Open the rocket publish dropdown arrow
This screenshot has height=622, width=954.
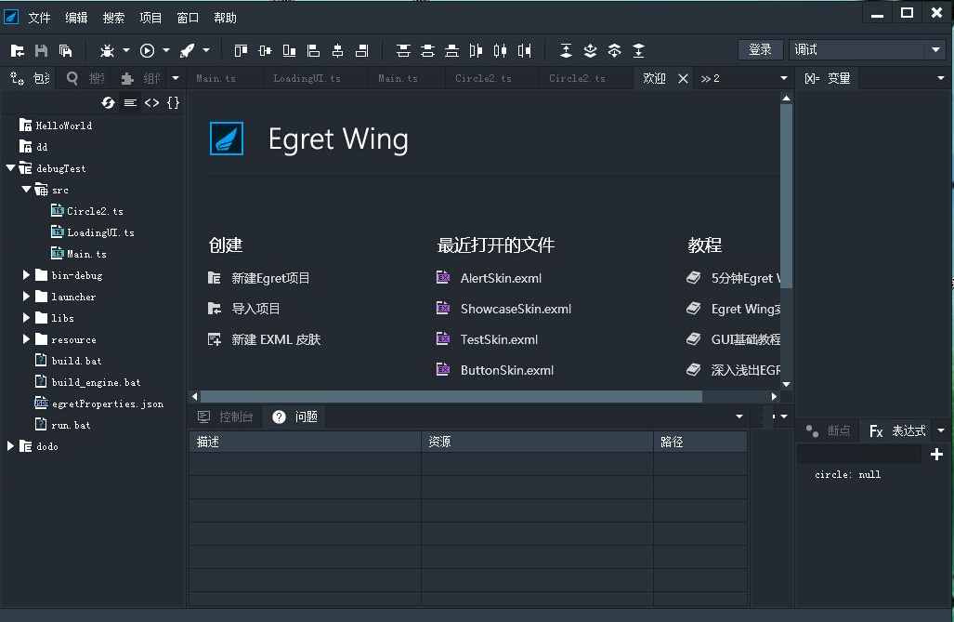coord(206,50)
